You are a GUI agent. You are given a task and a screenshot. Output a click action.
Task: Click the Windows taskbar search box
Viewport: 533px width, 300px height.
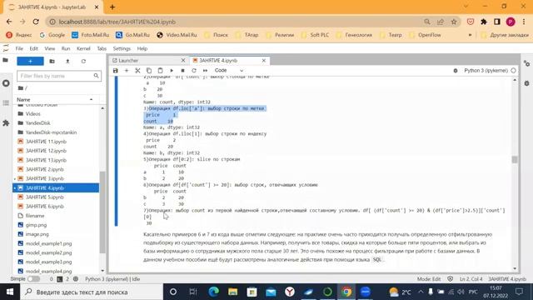92,292
